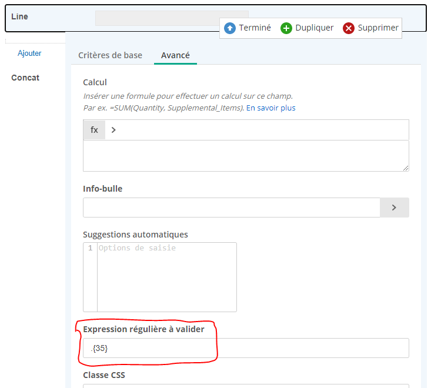Grab the Calcul textarea resize handle
The width and height of the screenshot is (431, 388).
[x=406, y=168]
